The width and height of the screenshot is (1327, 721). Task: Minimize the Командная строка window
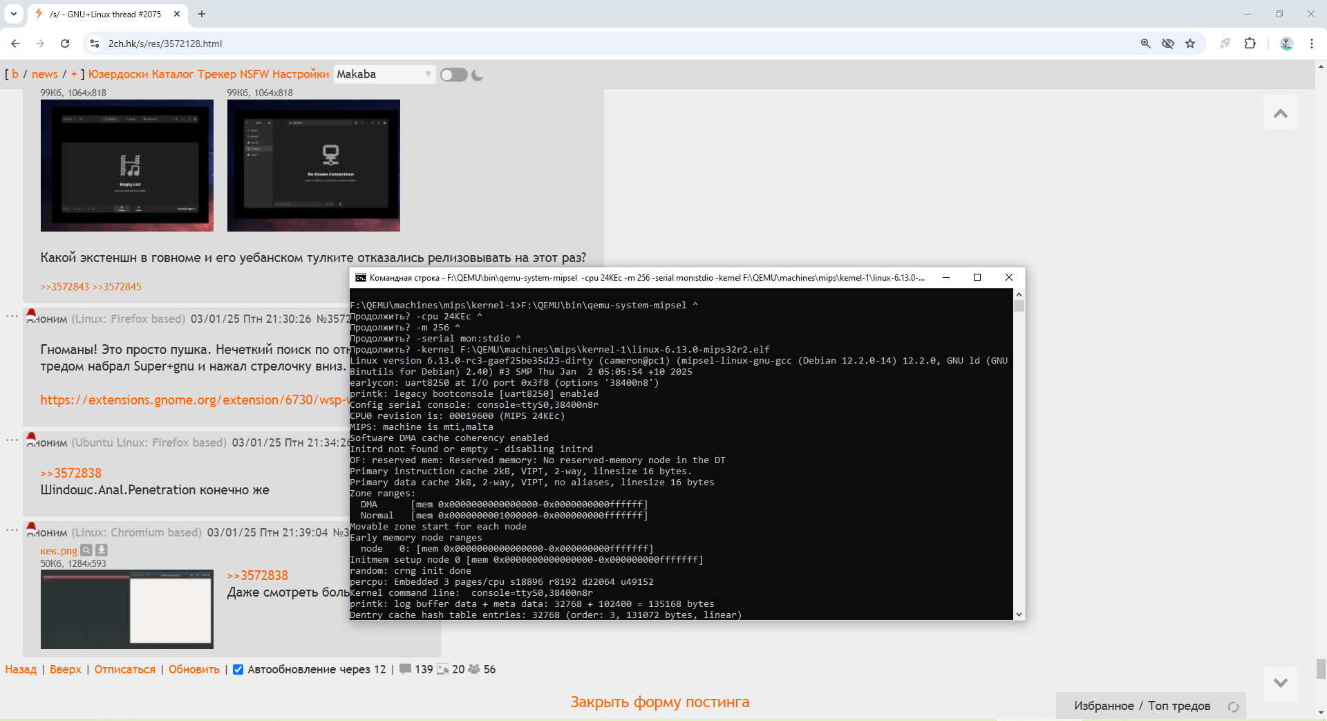[946, 277]
